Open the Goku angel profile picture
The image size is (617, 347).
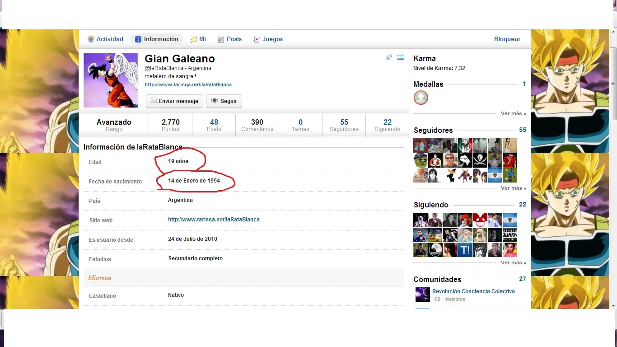(111, 80)
